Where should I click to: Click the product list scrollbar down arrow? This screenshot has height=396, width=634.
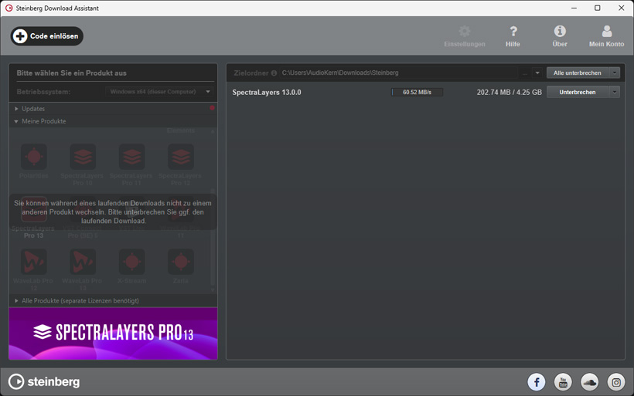point(213,289)
